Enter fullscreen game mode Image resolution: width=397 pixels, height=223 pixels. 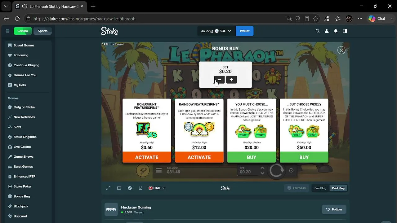[x=108, y=188]
